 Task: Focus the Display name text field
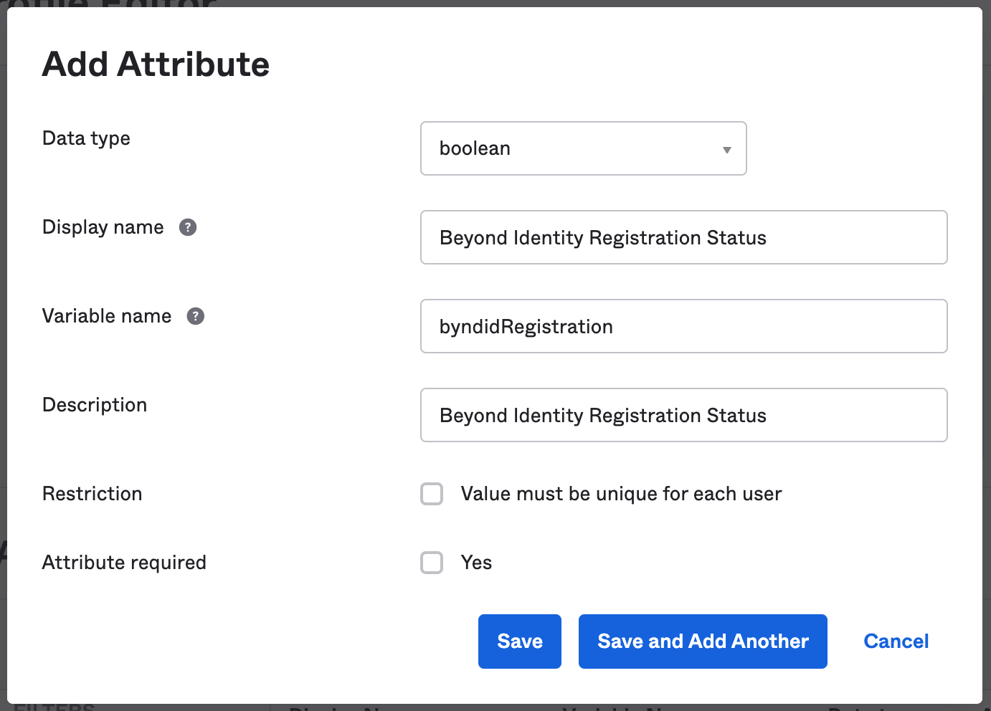pos(683,237)
